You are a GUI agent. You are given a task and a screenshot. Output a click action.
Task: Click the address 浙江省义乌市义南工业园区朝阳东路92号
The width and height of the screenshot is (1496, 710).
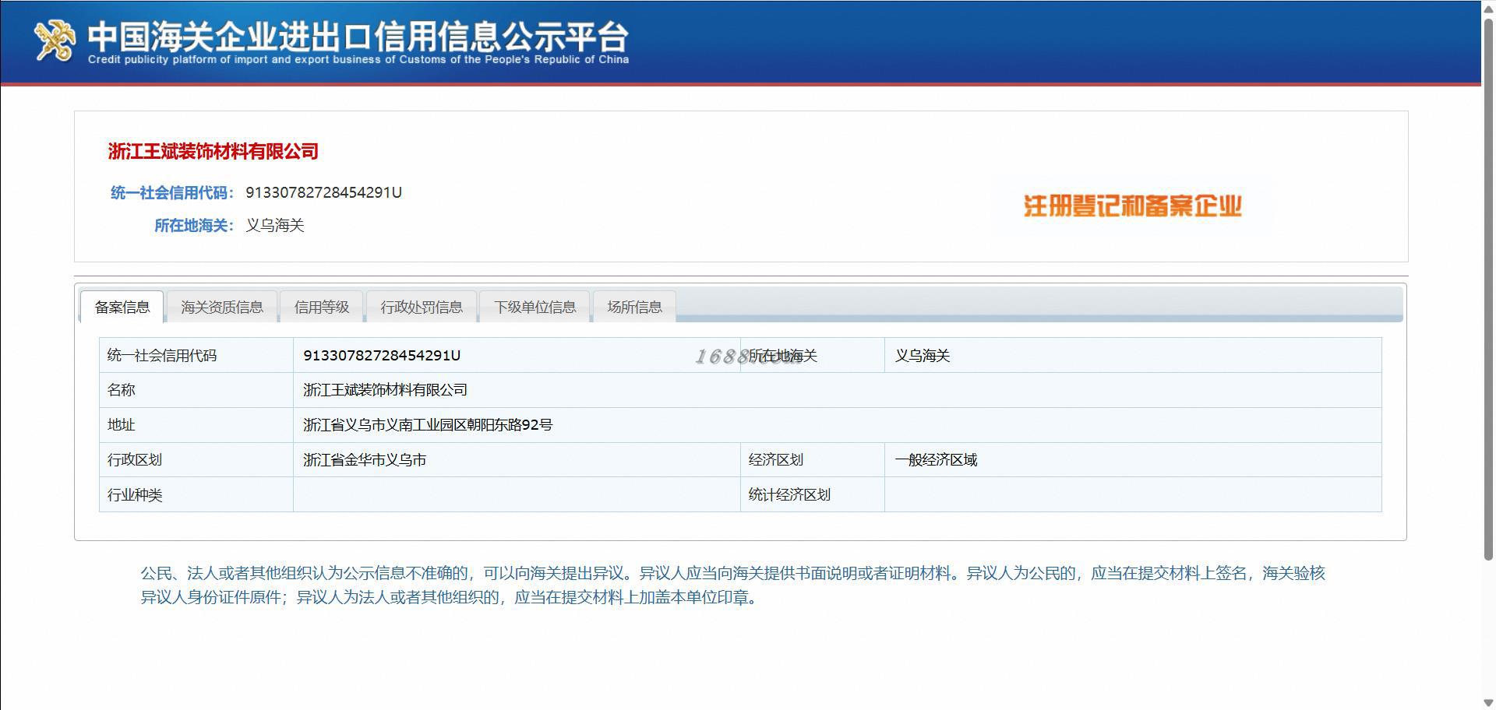coord(428,425)
